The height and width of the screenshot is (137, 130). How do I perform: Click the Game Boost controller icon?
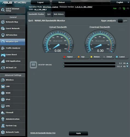click(3, 55)
